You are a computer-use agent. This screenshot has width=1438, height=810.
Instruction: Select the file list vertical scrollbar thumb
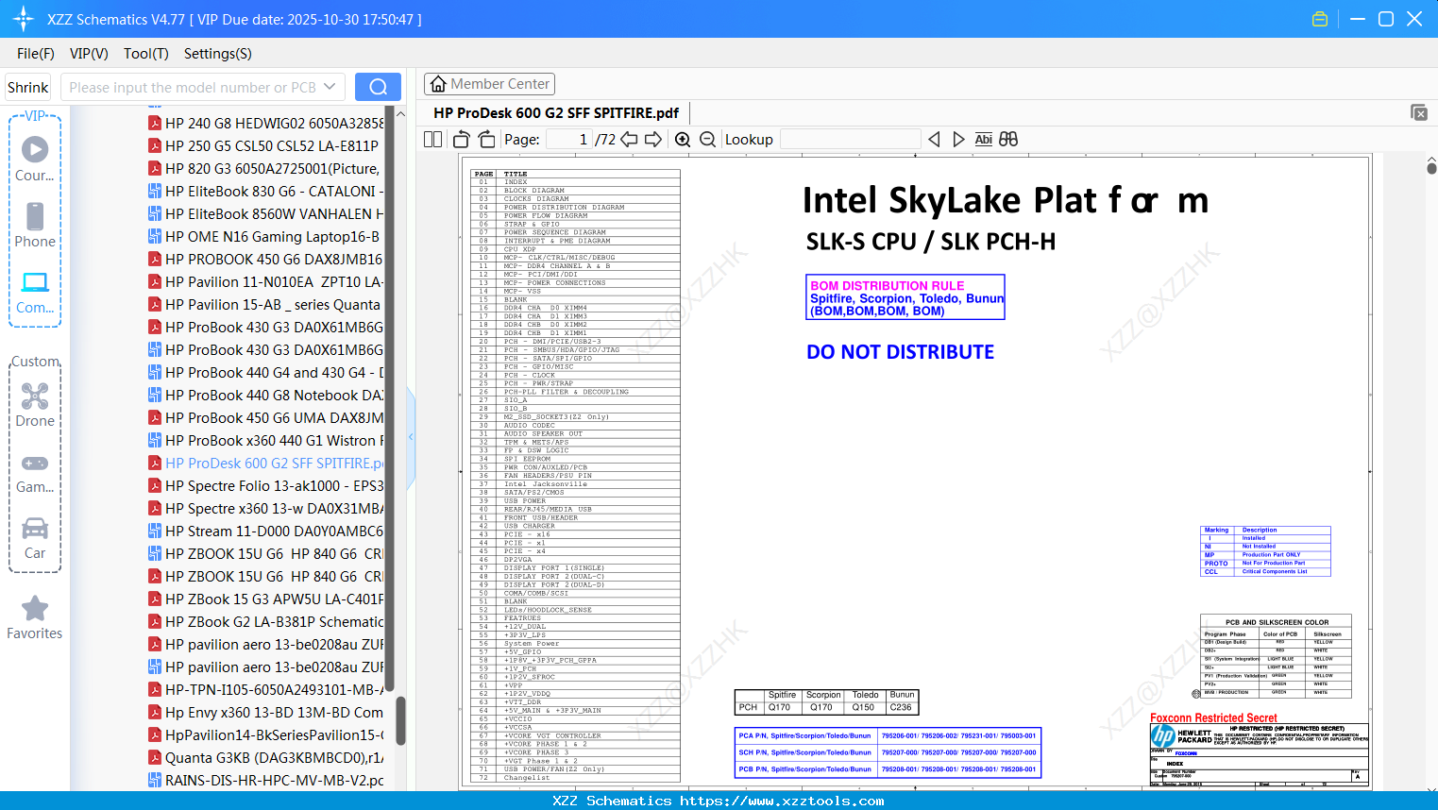pyautogui.click(x=400, y=720)
